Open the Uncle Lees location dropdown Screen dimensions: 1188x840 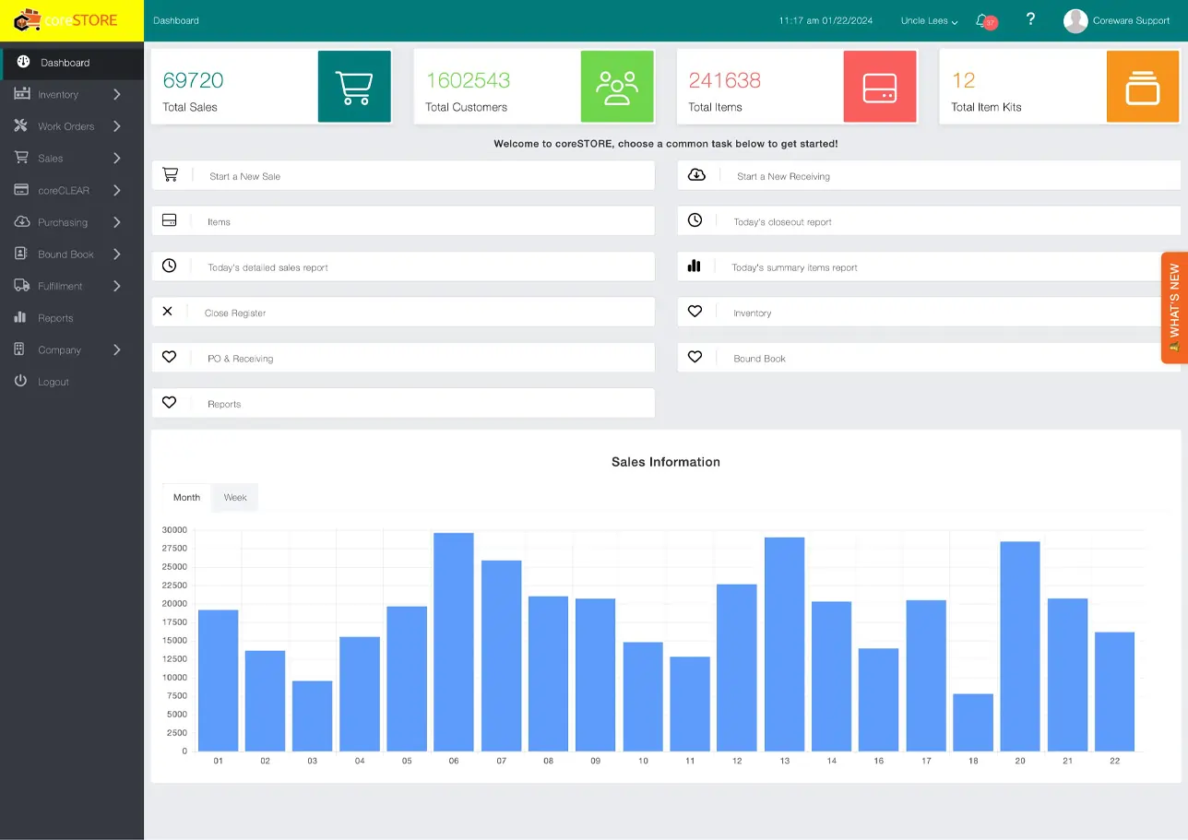(929, 21)
